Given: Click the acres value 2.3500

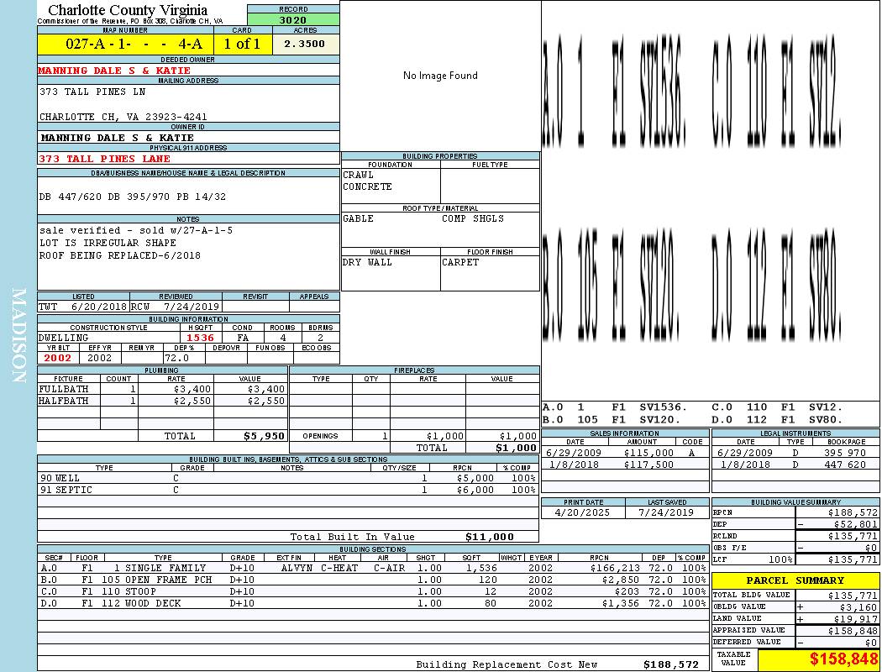Looking at the screenshot, I should pos(305,44).
